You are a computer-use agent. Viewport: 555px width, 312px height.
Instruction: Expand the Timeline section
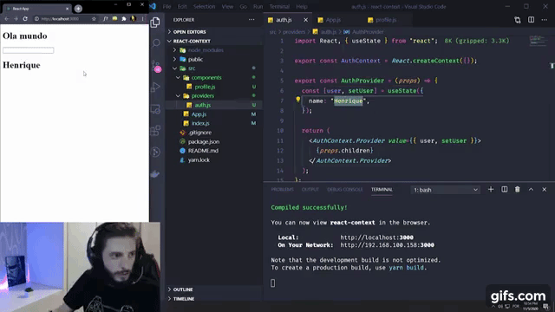pos(214,298)
